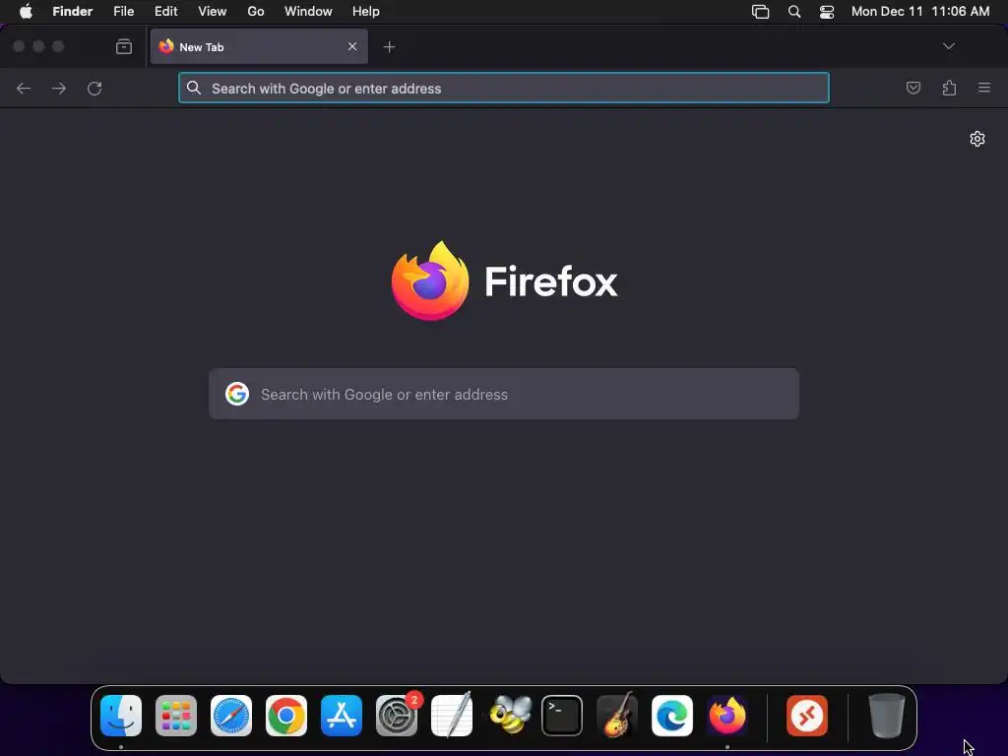This screenshot has height=756, width=1008.
Task: Save page to Pocket
Action: tap(913, 88)
